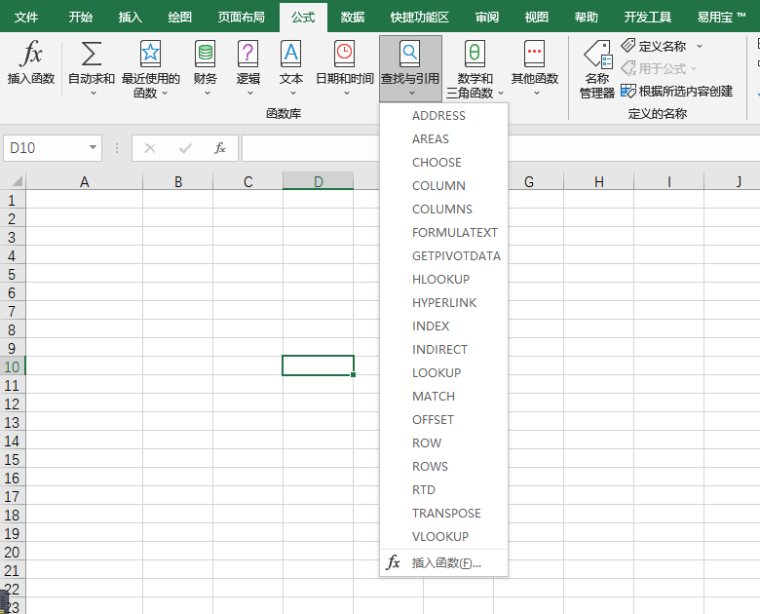Open the Logical functions question-mark icon
This screenshot has height=614, width=760.
pos(247,54)
